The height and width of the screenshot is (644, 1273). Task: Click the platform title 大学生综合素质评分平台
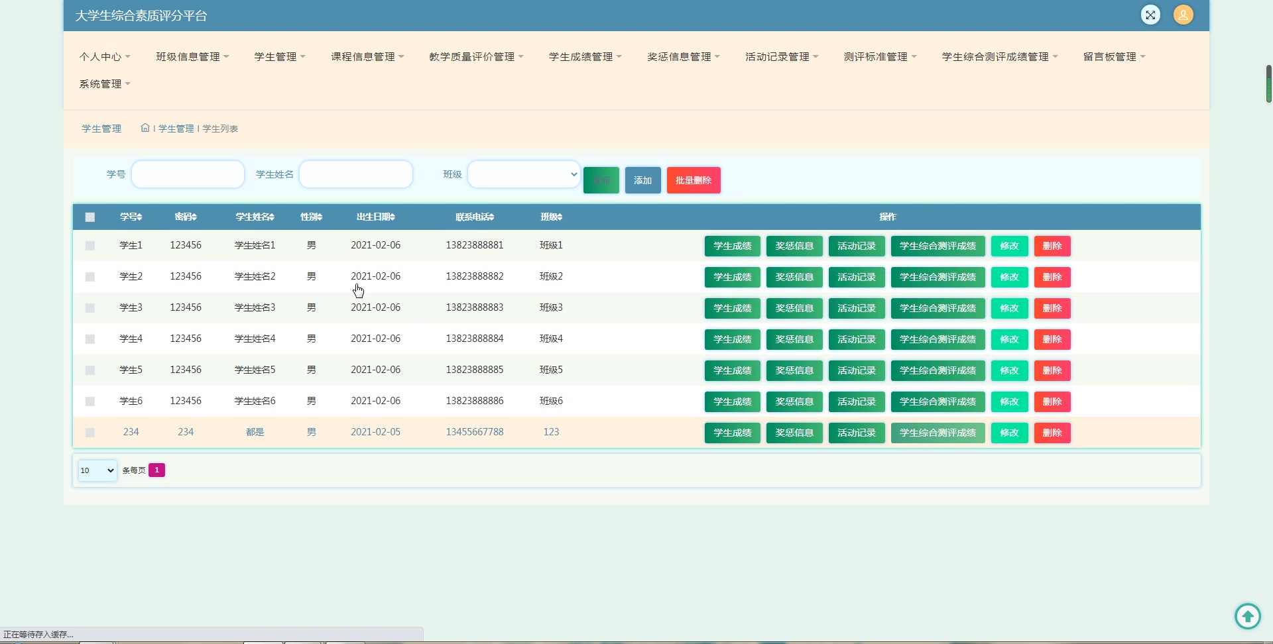[141, 15]
